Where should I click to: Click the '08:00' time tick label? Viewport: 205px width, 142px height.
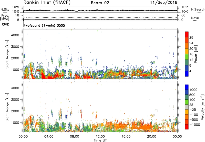pos(75,137)
